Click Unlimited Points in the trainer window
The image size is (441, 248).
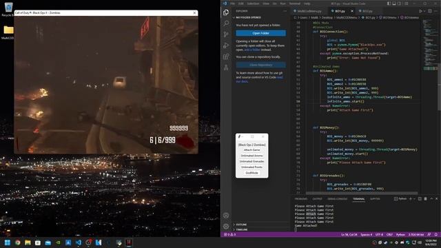coord(252,167)
